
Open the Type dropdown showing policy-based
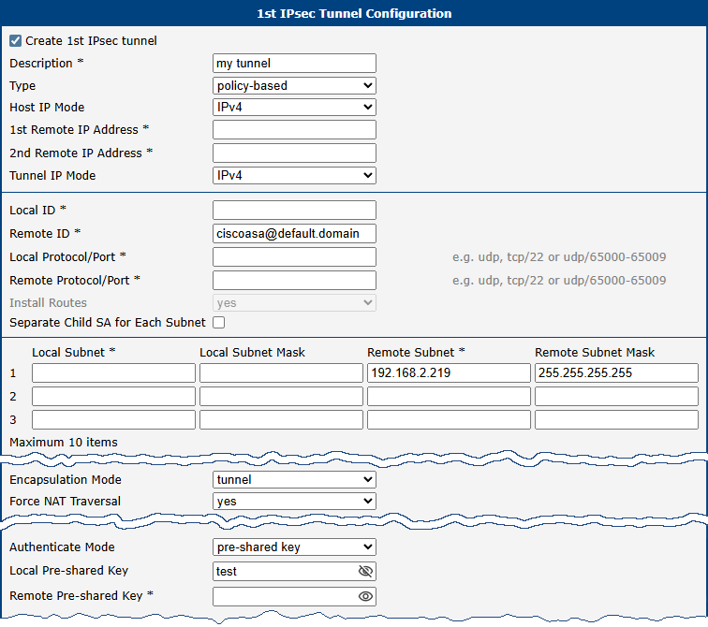pyautogui.click(x=294, y=86)
